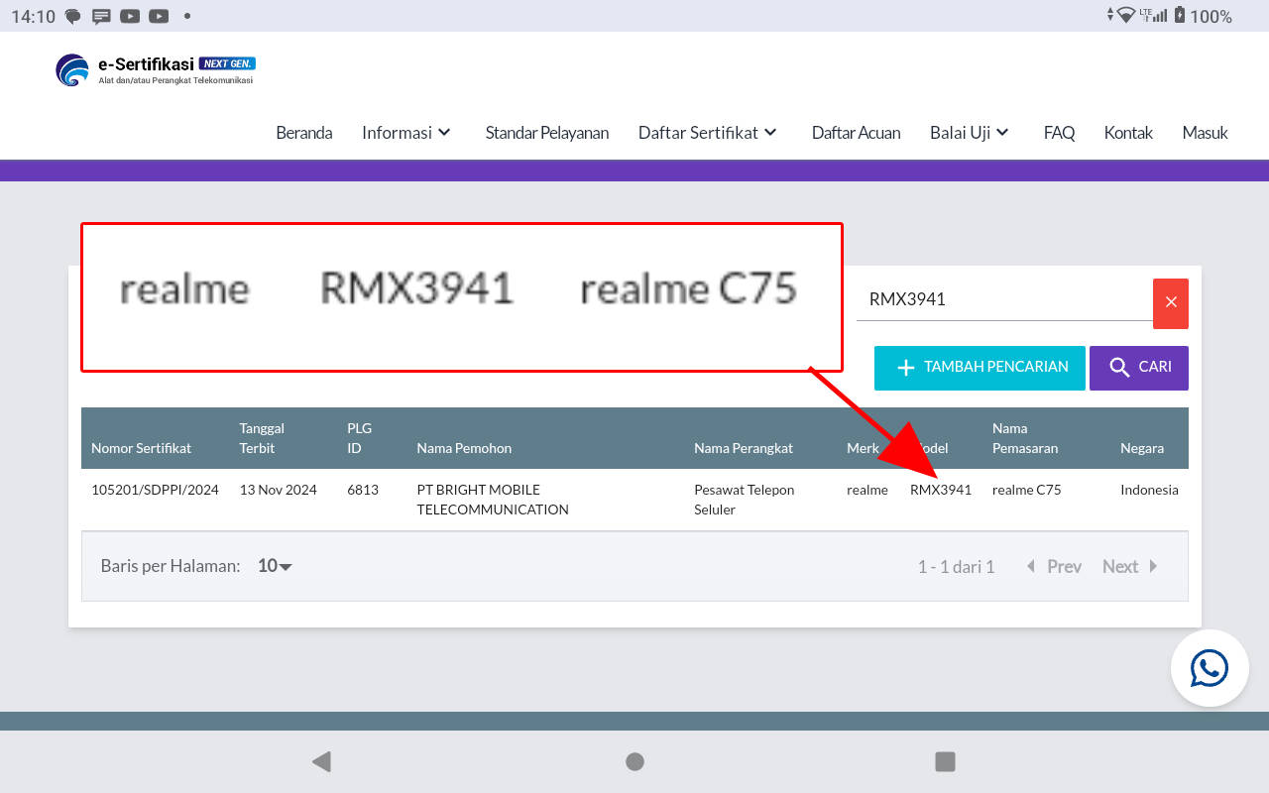Open the WhatsApp chat bubble

[x=1210, y=667]
